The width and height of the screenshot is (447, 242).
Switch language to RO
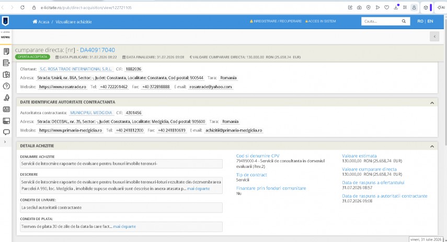(420, 21)
